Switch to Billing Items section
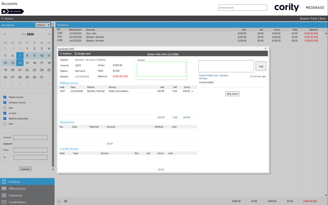 27,188
